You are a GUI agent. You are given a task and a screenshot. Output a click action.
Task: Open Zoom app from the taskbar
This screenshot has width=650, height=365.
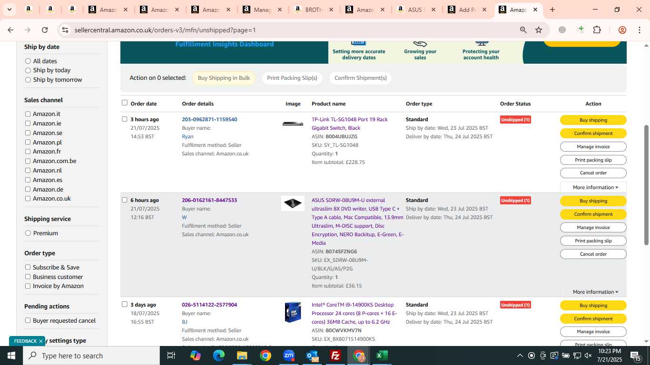coord(289,355)
